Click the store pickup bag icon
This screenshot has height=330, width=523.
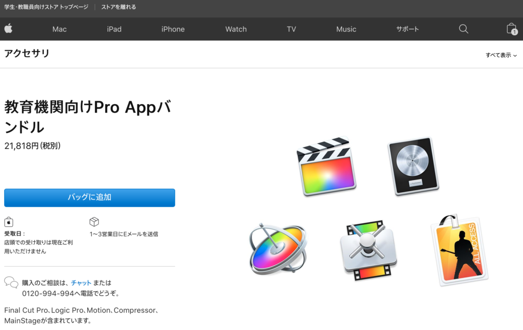point(9,222)
